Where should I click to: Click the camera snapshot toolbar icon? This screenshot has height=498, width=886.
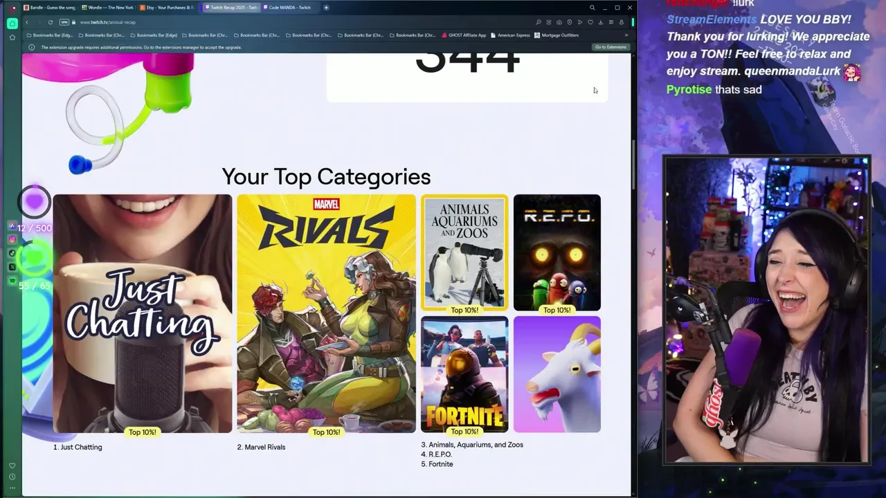[559, 22]
